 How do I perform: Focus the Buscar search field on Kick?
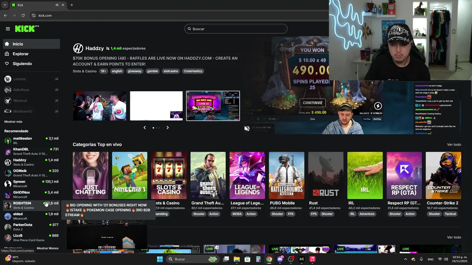coord(236,29)
